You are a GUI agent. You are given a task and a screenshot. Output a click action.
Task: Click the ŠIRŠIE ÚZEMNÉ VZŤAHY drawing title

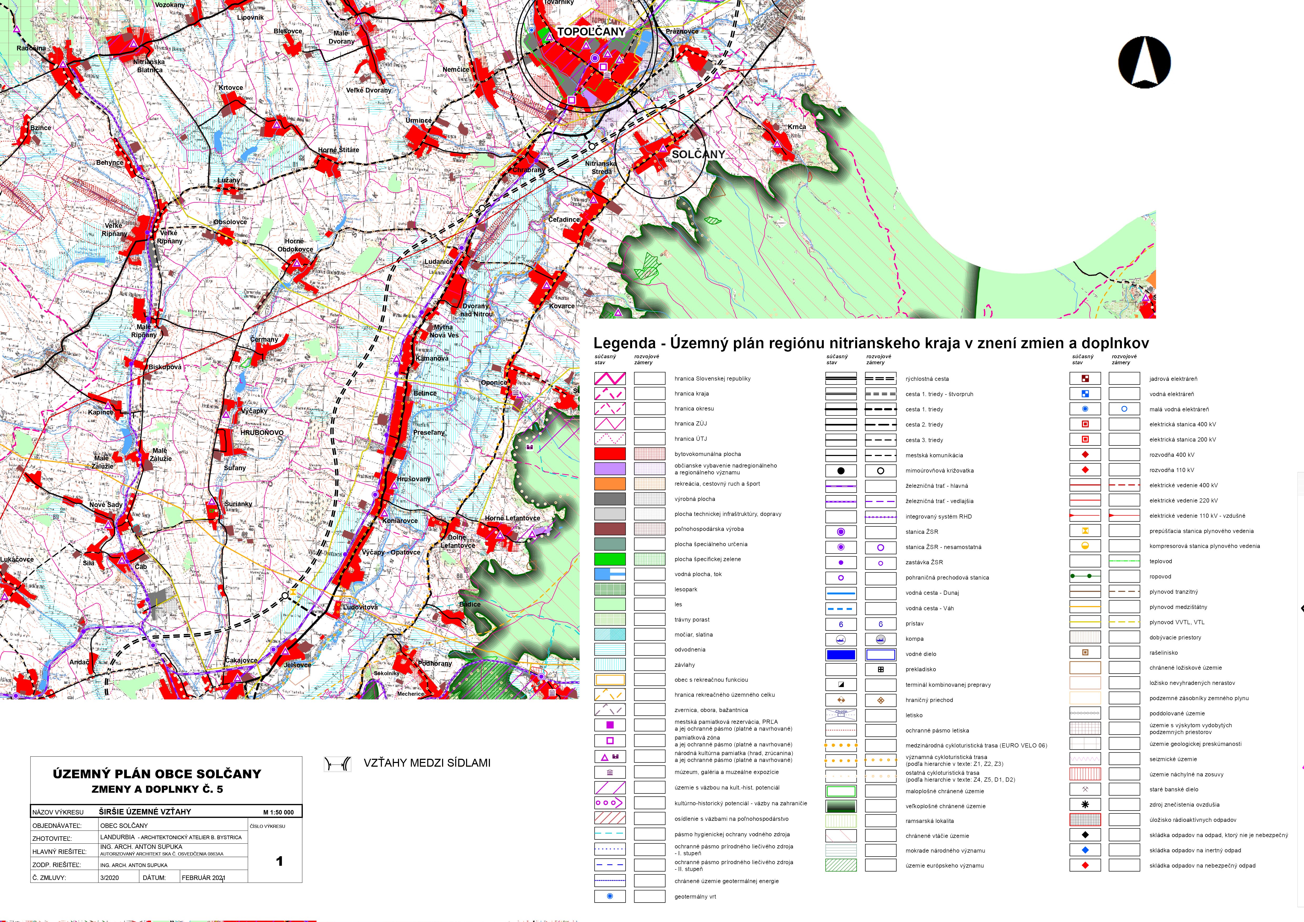(x=144, y=812)
